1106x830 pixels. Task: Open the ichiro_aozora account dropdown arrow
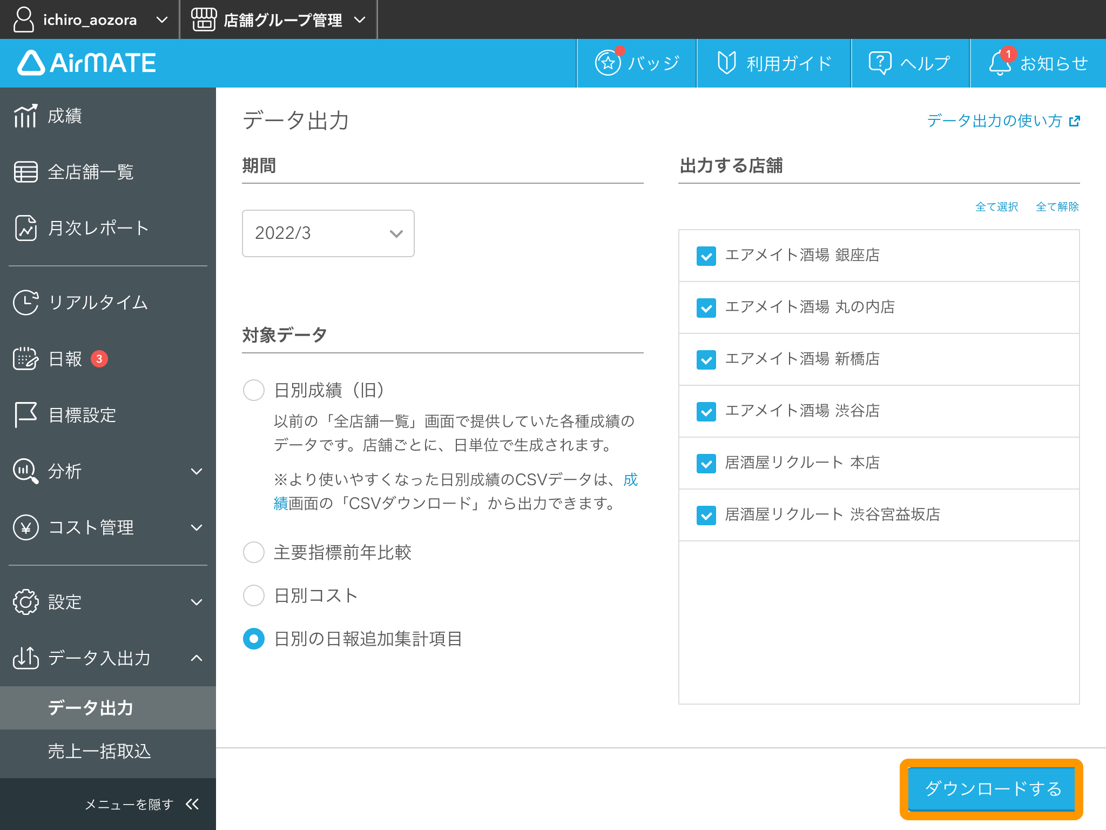(161, 20)
